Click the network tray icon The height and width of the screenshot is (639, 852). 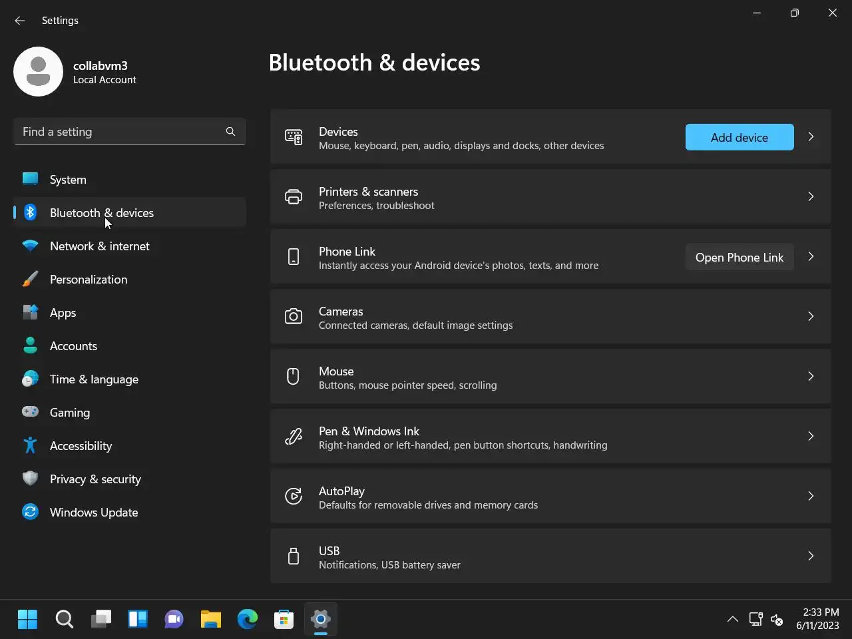[x=755, y=619]
